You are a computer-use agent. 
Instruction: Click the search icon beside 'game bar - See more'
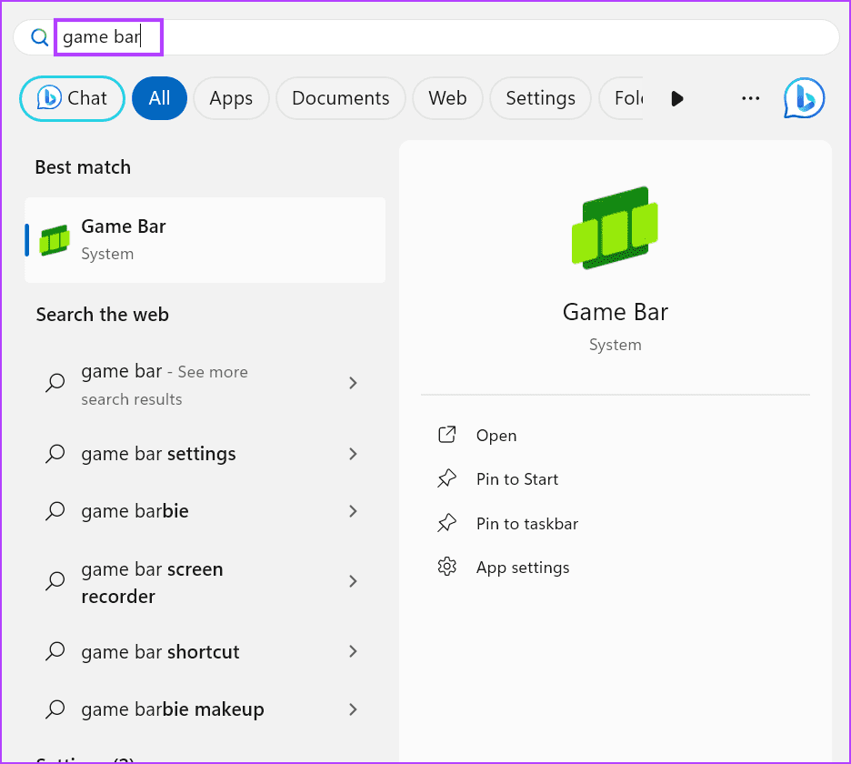click(55, 383)
